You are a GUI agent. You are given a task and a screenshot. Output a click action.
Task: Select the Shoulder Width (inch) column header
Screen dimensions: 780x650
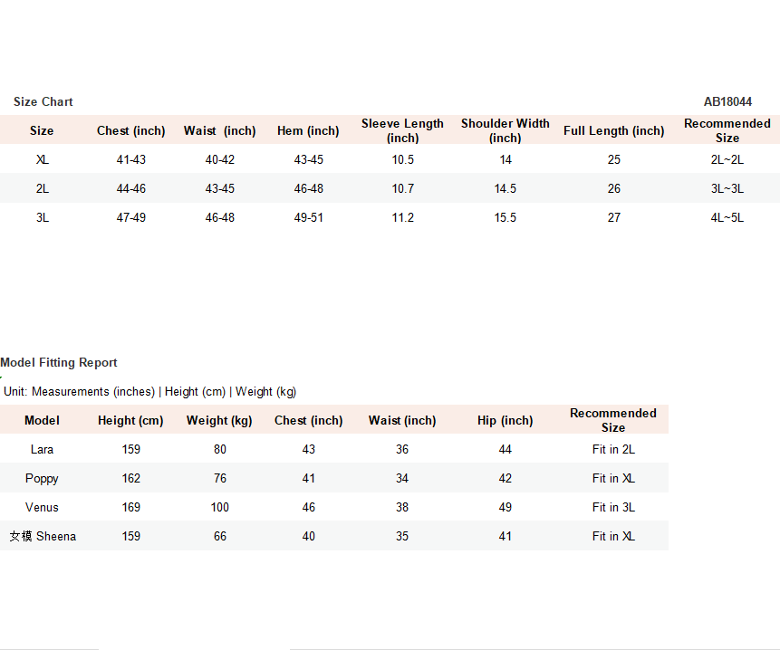(505, 130)
